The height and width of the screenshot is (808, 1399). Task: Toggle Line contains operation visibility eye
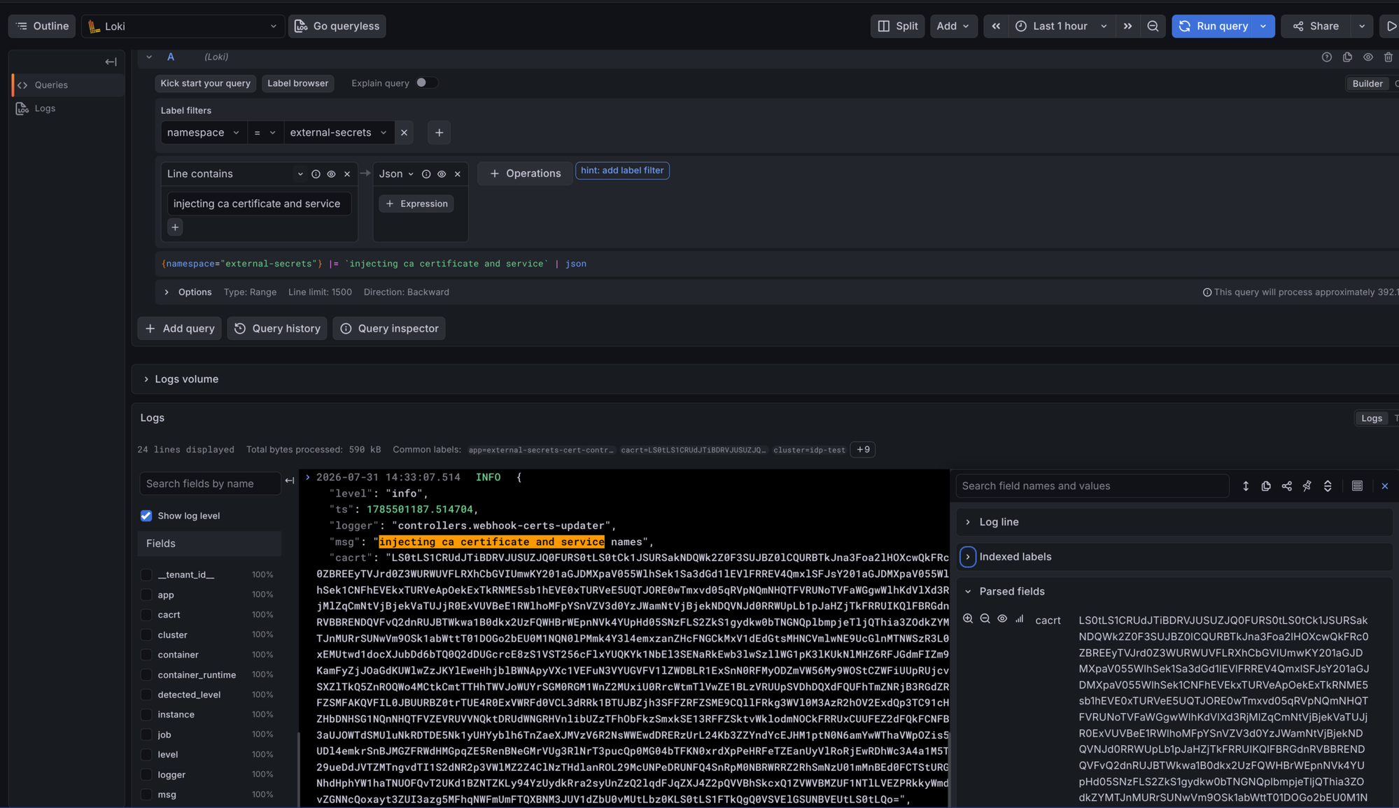(331, 174)
